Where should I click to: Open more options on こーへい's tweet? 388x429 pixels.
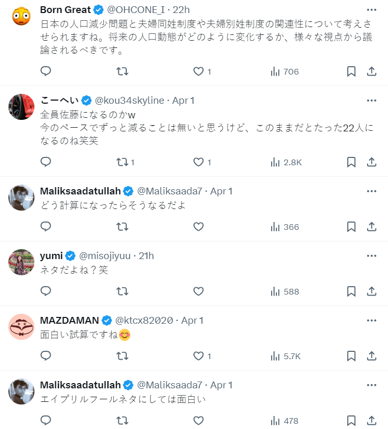tap(371, 100)
